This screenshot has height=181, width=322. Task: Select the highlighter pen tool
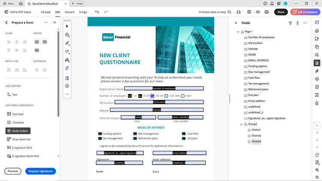pyautogui.click(x=67, y=43)
